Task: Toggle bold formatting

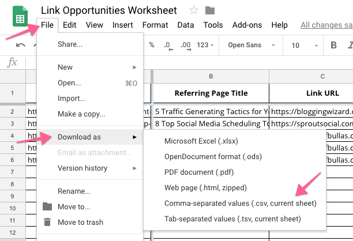Action: [x=333, y=45]
